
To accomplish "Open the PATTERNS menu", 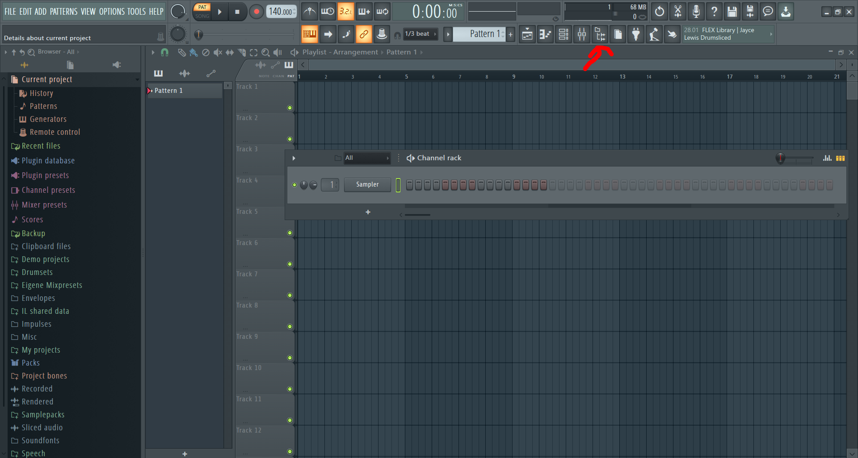I will coord(63,12).
